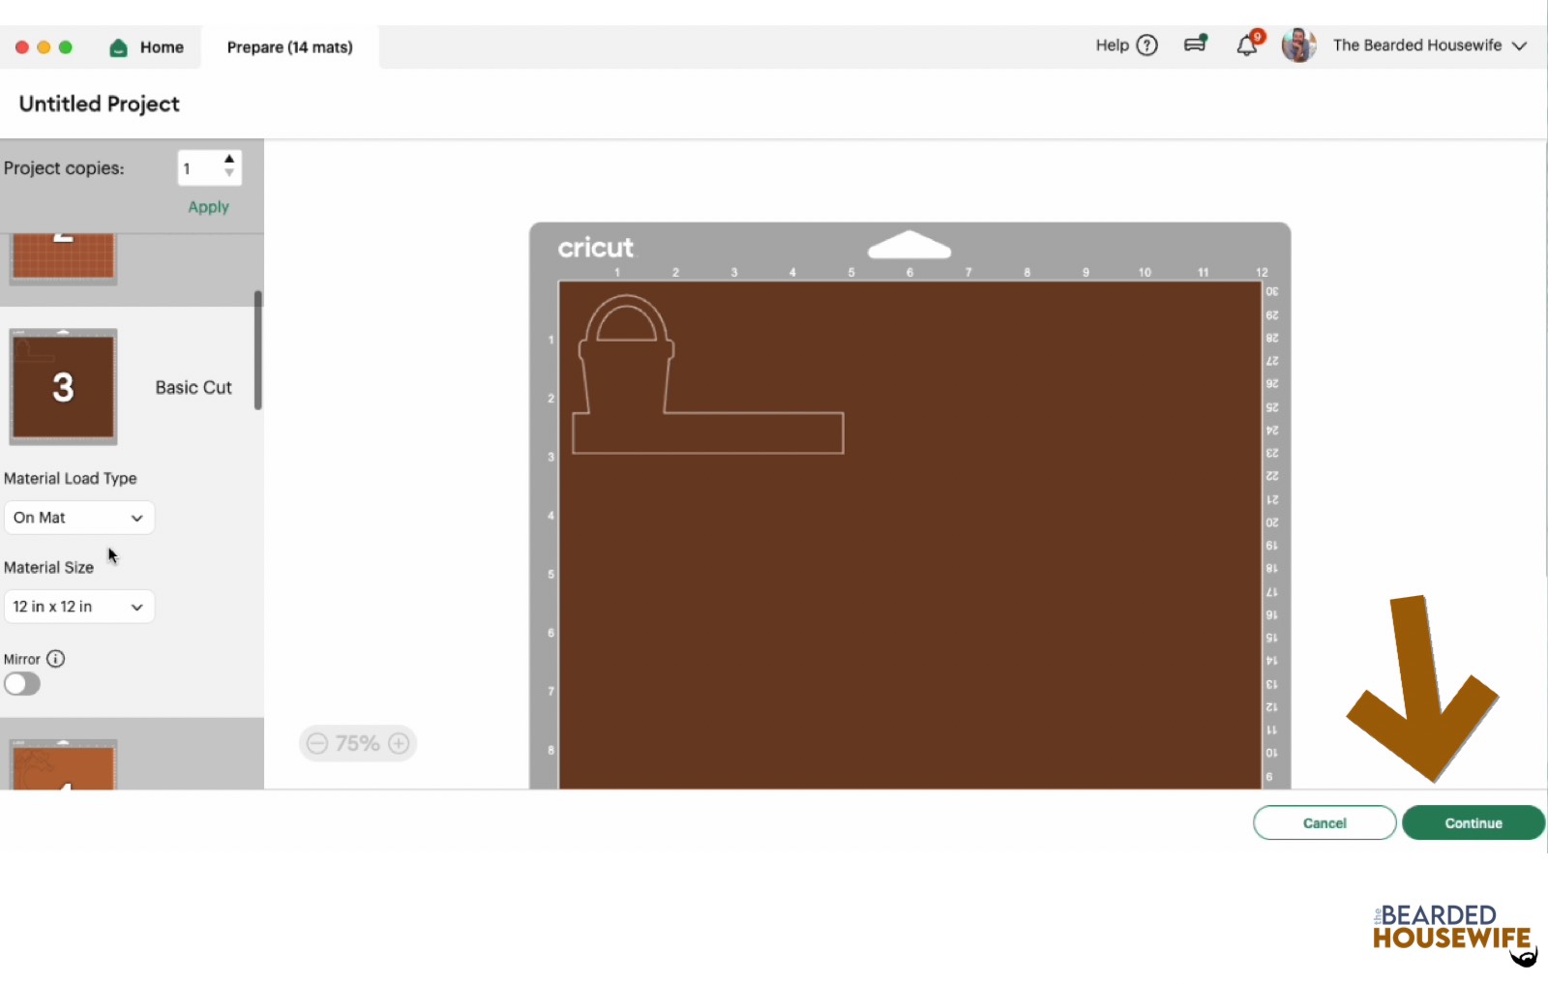Viewport: 1548px width, 984px height.
Task: Click the zoom out minus icon
Action: [317, 743]
